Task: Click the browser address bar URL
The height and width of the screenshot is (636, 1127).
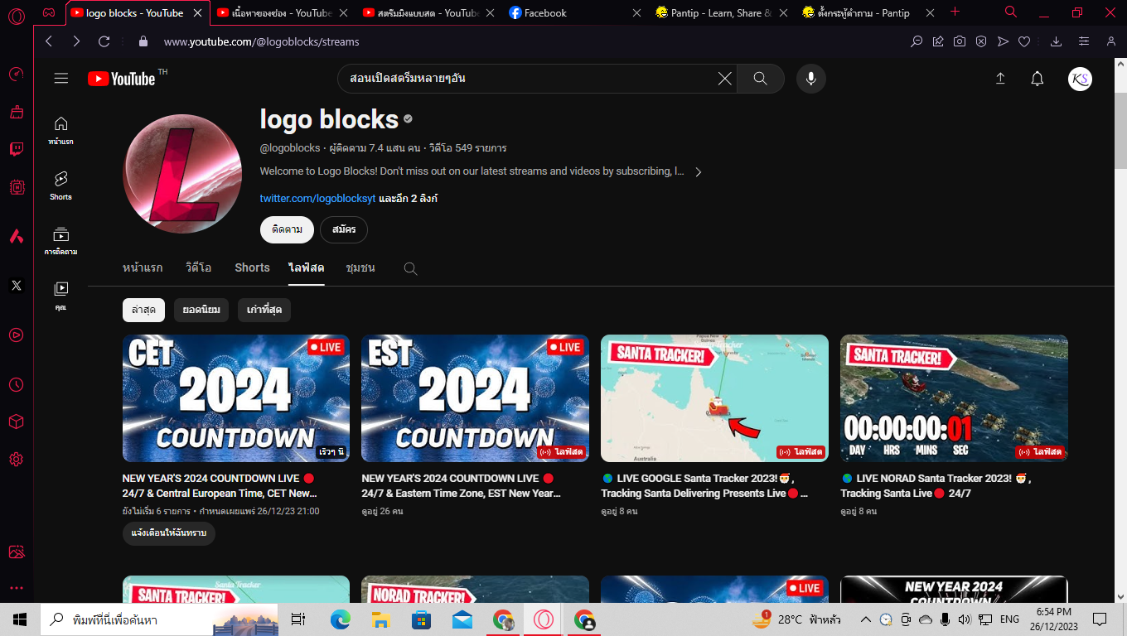Action: click(262, 41)
